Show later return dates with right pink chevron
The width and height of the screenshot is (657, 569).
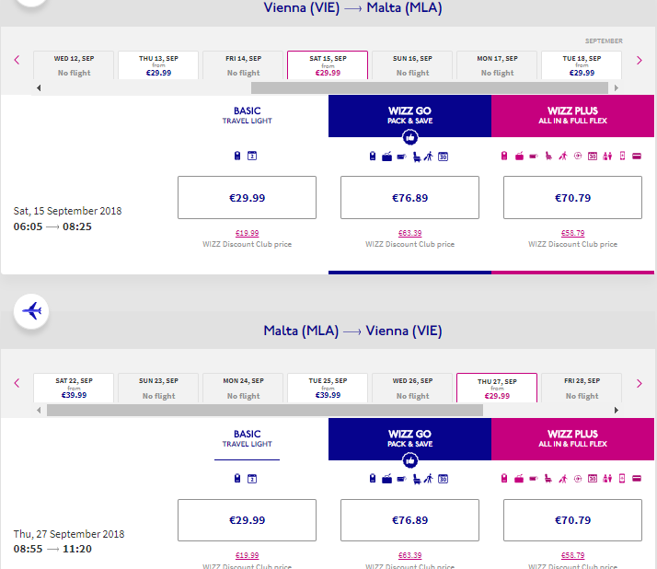point(640,383)
